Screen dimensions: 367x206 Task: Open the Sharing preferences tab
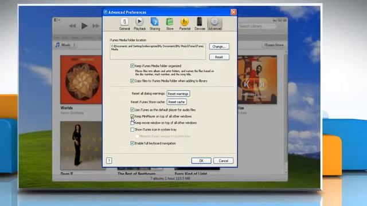155,24
